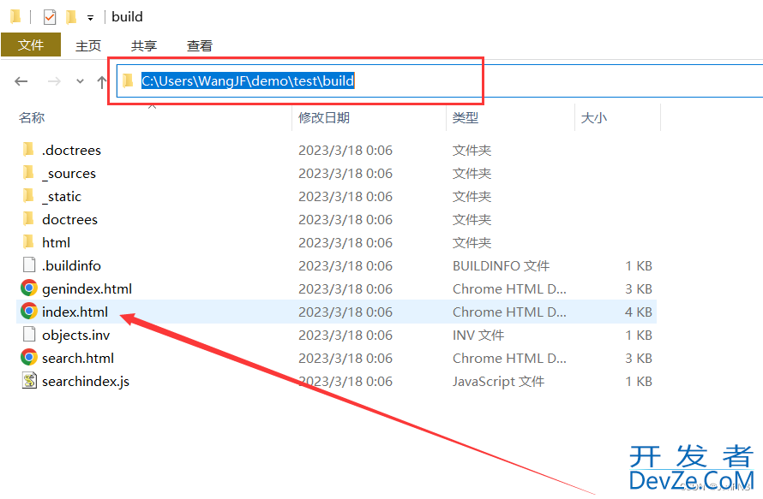Click the genindex.html file name
The width and height of the screenshot is (763, 499).
tap(87, 289)
